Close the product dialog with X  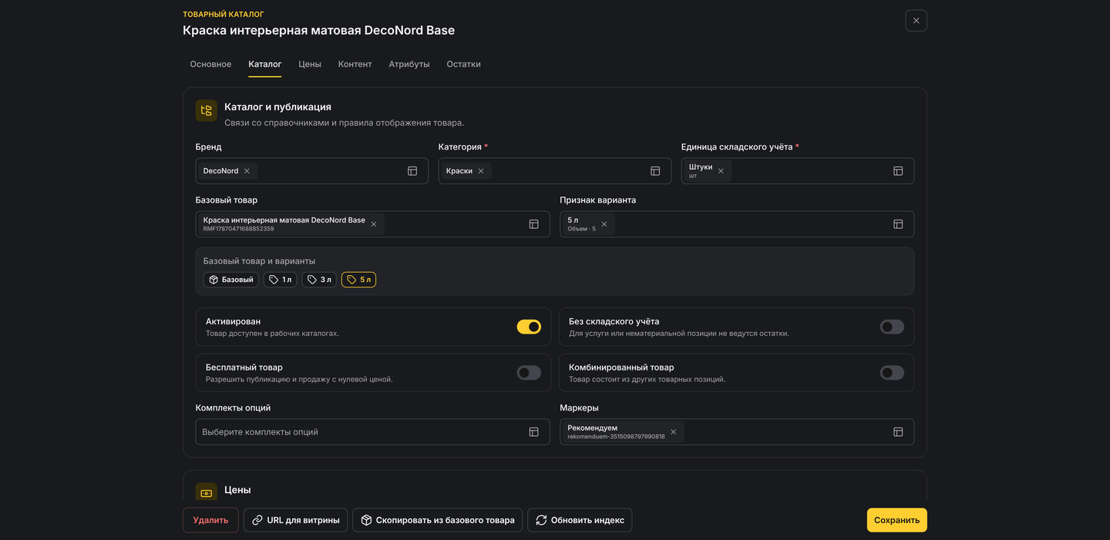click(916, 21)
